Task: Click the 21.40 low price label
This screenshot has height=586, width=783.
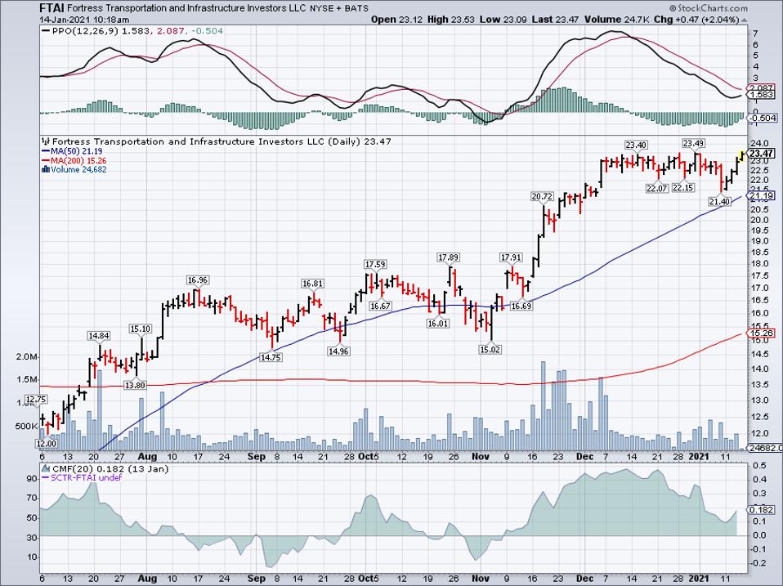Action: (x=719, y=201)
